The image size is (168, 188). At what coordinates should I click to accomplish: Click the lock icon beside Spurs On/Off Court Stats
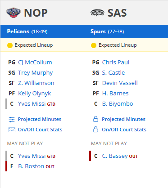tap(95, 130)
